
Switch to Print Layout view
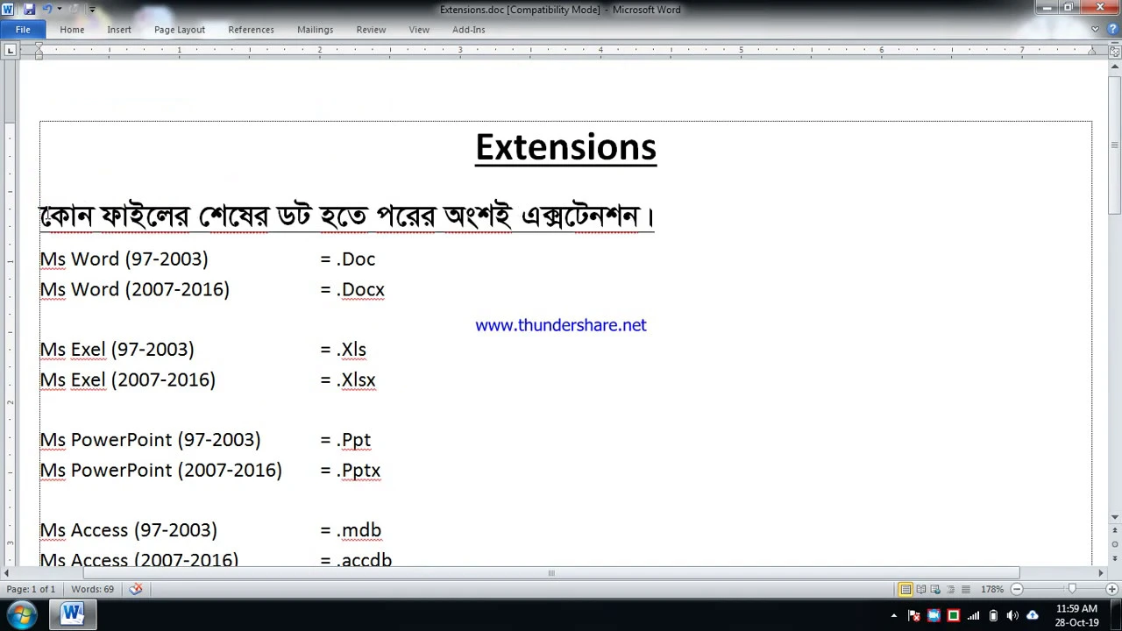[x=905, y=589]
